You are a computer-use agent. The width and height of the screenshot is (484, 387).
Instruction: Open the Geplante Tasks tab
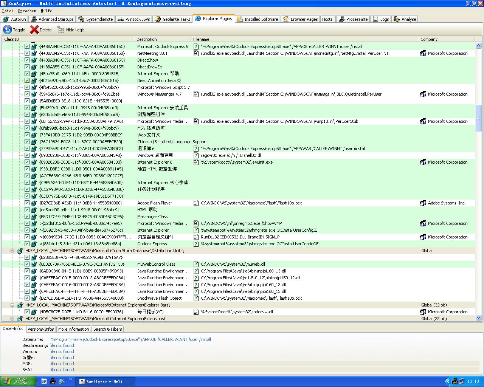[x=172, y=19]
